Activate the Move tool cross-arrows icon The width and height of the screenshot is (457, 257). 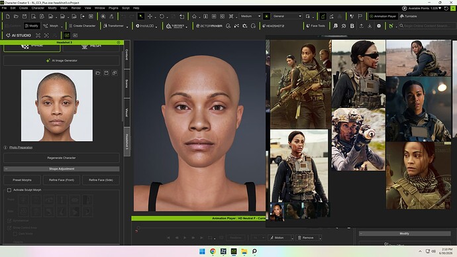(x=150, y=17)
